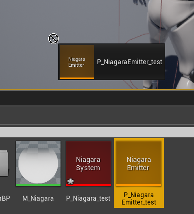Select the P_NiagaraEmitter_test asset thumbnail
Viewport: 194px width, 214px height.
(139, 163)
